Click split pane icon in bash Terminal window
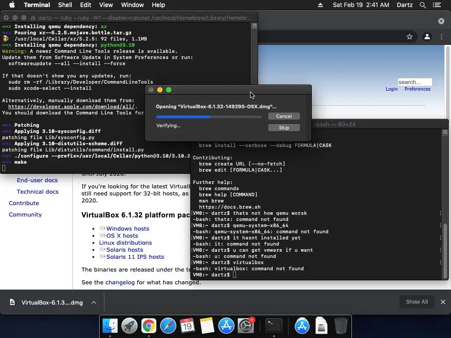The image size is (451, 338). (445, 132)
